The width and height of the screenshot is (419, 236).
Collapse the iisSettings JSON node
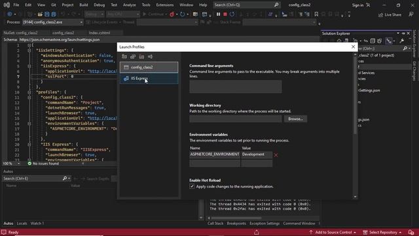click(x=29, y=50)
